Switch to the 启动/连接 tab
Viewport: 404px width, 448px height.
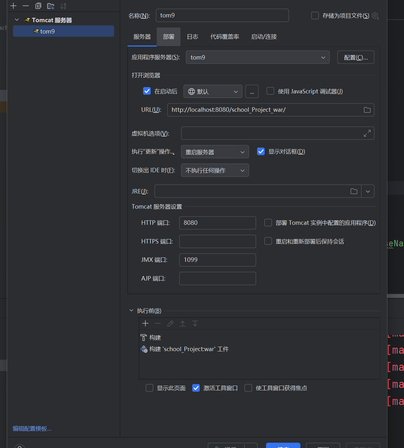coord(264,37)
